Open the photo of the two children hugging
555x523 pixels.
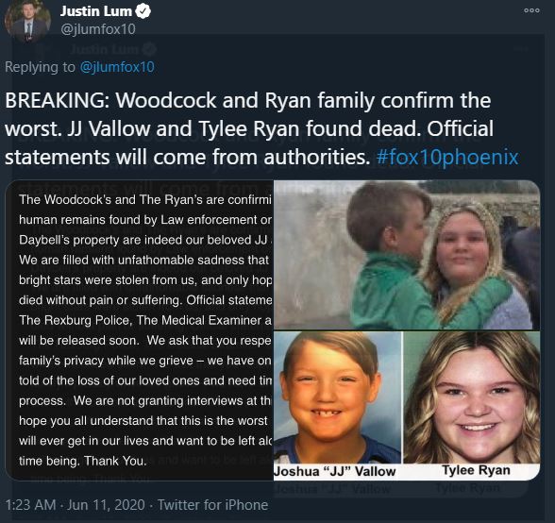pyautogui.click(x=407, y=255)
